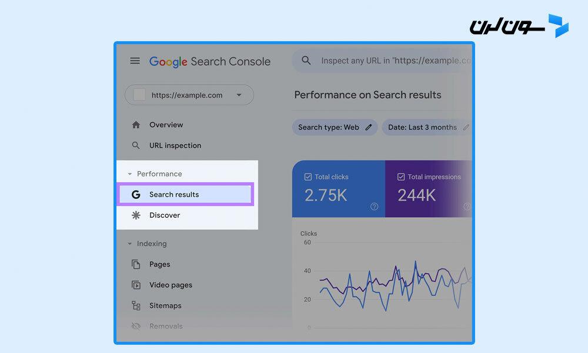Open the hamburger main menu
The image size is (588, 353).
pyautogui.click(x=135, y=61)
